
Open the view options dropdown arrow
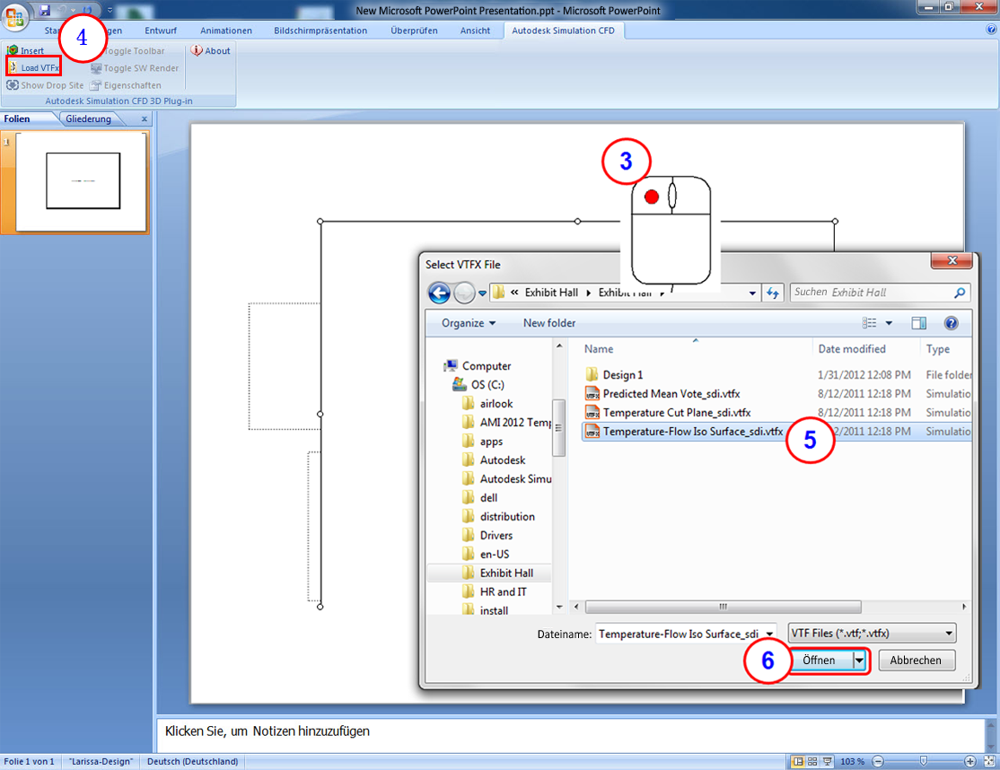[889, 323]
